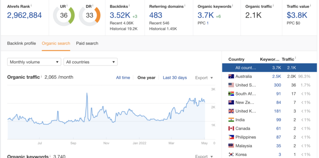Click the Korea flag icon
The height and width of the screenshot is (158, 319).
[x=231, y=155]
